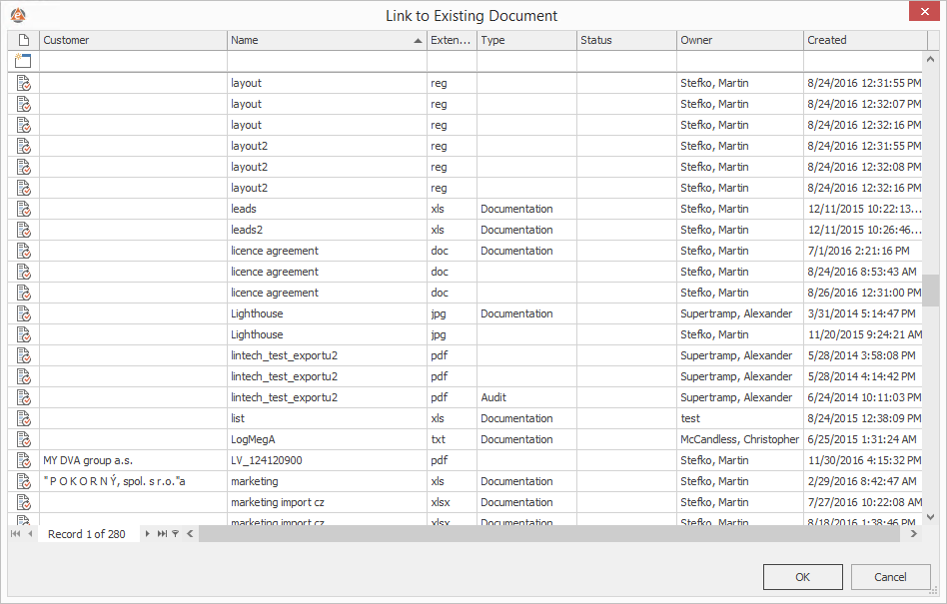Click the icon of the Lighthouse row owned by Supertramp
Image resolution: width=947 pixels, height=604 pixels.
(24, 313)
